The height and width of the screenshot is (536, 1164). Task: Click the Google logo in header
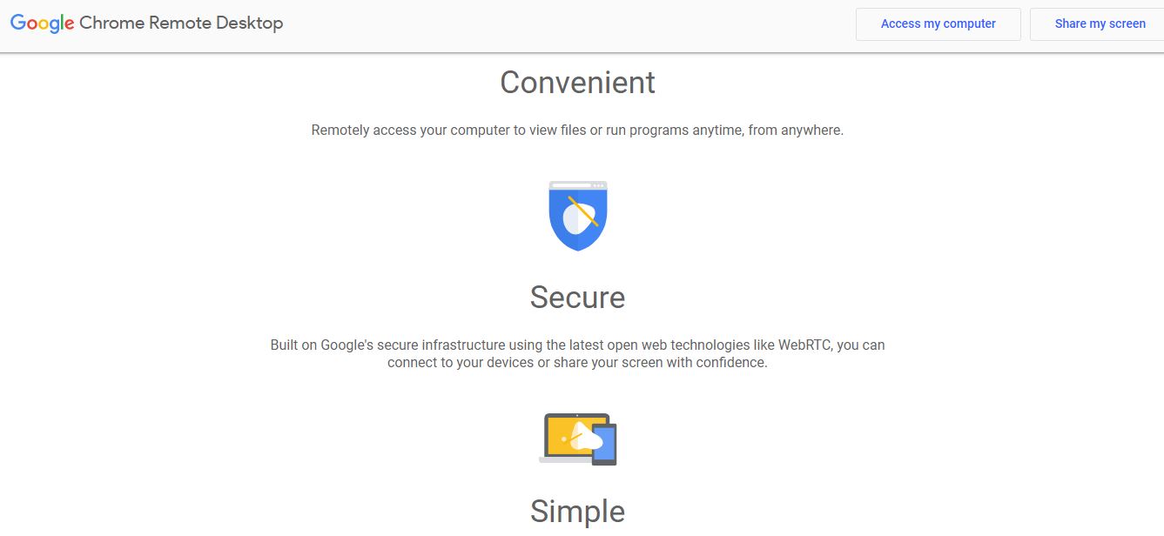coord(42,23)
